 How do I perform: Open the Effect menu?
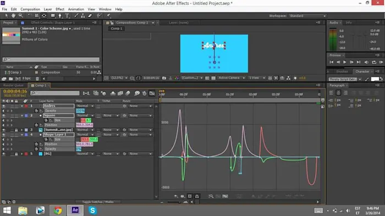click(x=59, y=9)
